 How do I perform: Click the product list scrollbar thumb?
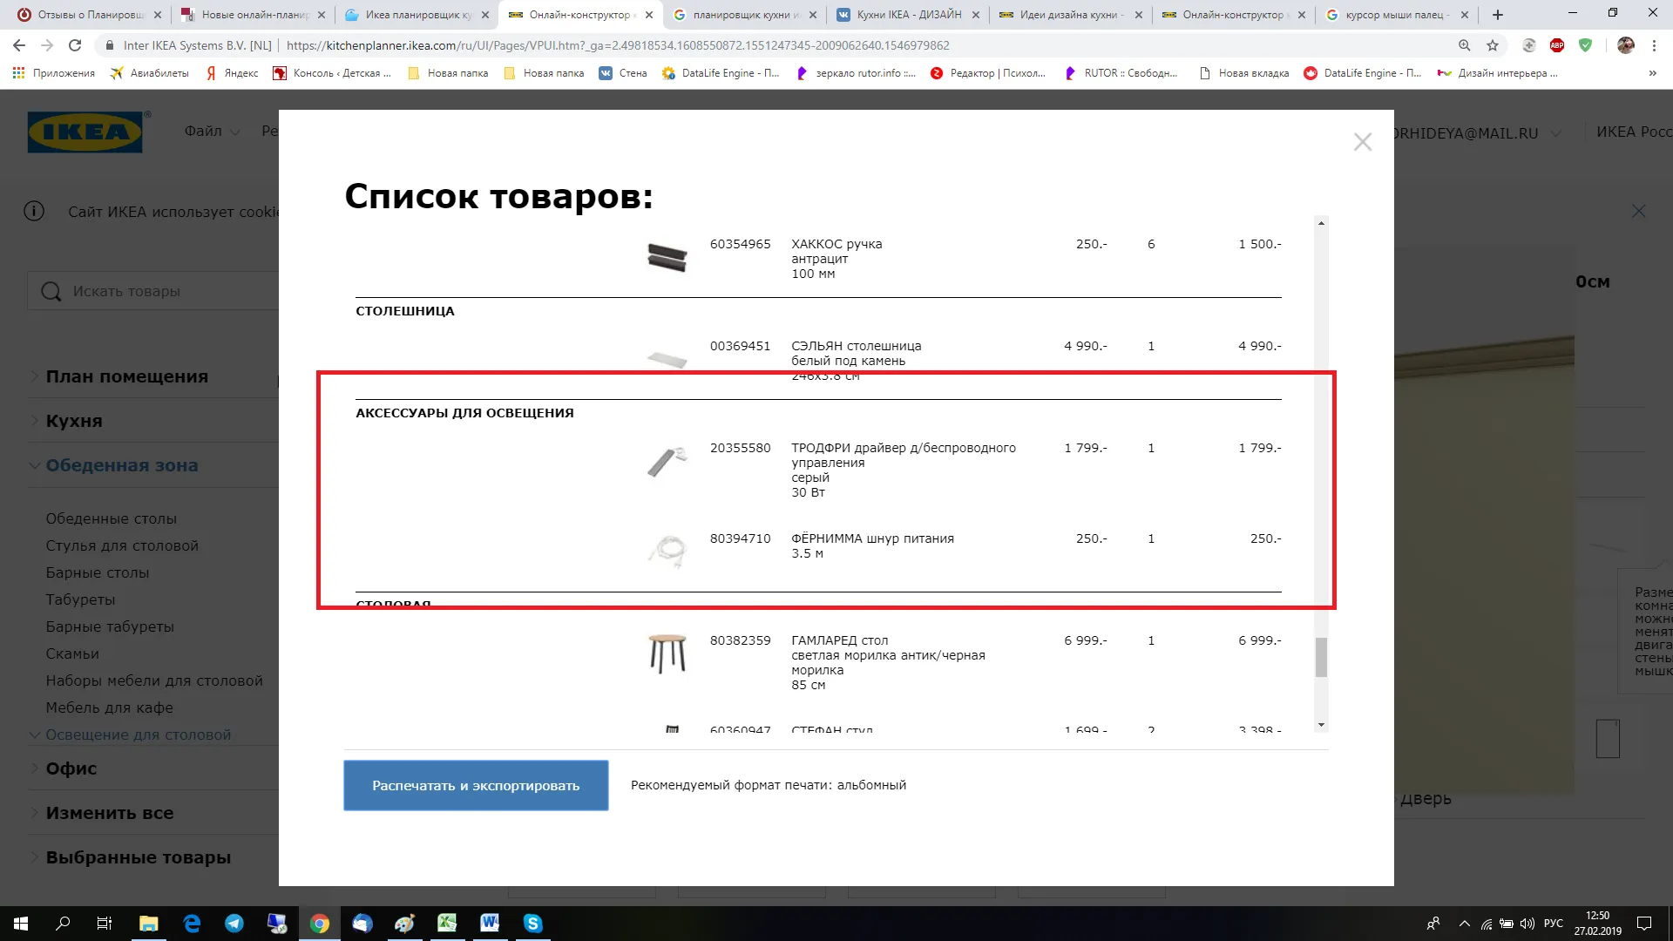(1321, 657)
